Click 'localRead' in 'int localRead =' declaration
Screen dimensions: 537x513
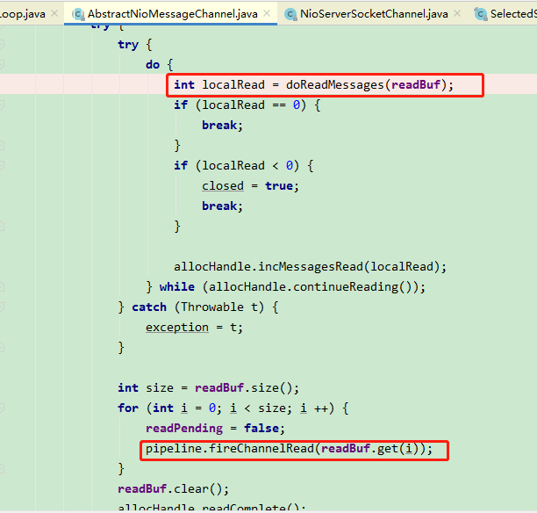[233, 84]
